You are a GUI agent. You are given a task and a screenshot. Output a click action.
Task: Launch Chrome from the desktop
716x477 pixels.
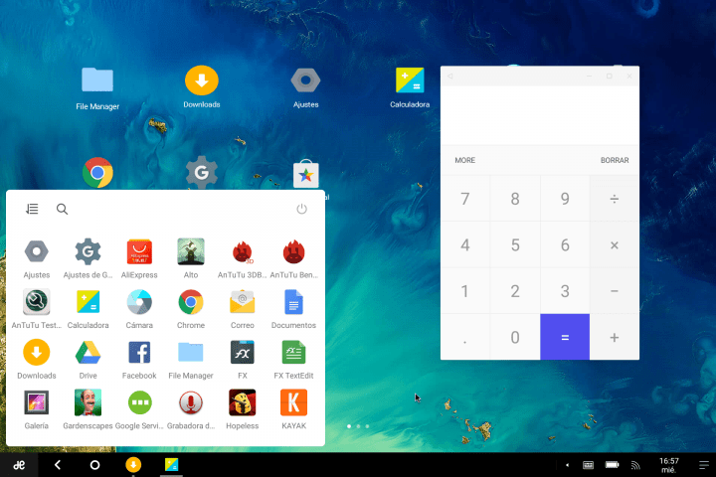pyautogui.click(x=97, y=173)
